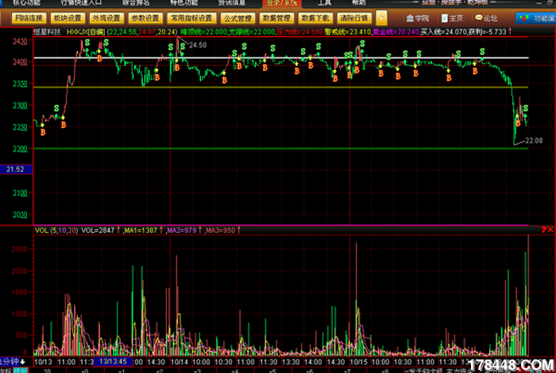
Task: Click the 21.52 price axis marker
Action: tap(14, 169)
